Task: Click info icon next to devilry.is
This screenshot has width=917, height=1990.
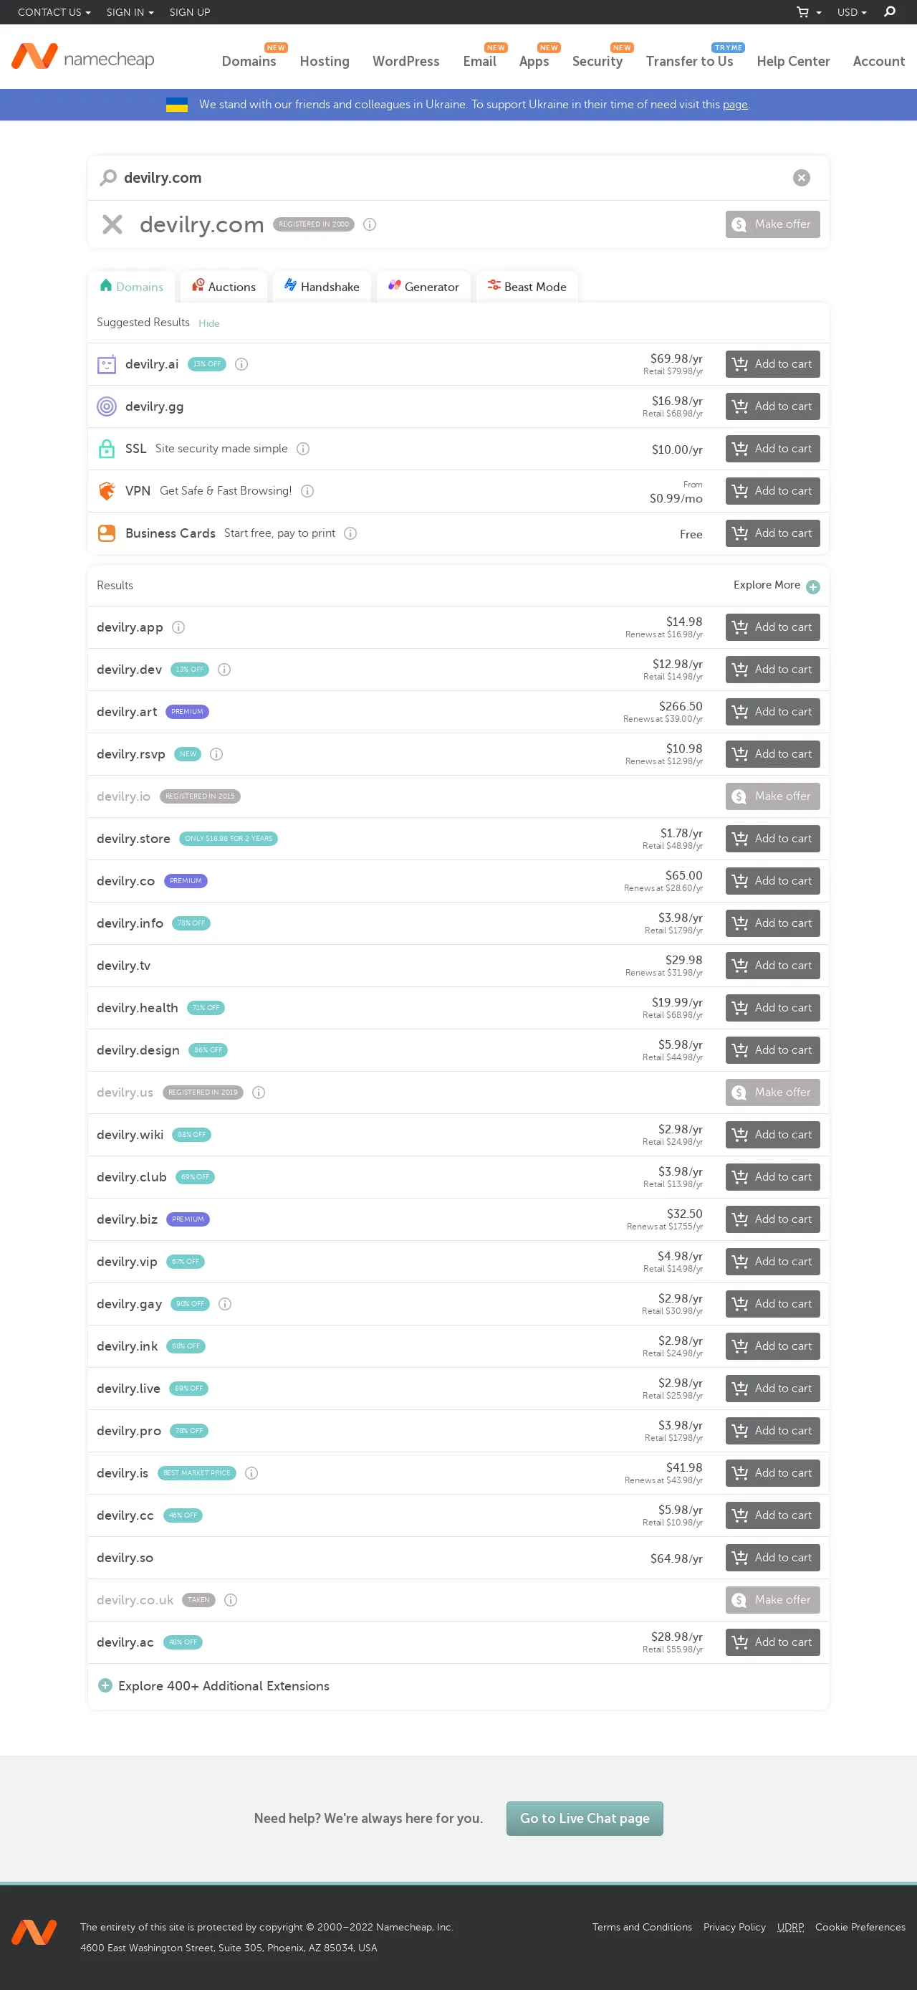Action: (251, 1473)
